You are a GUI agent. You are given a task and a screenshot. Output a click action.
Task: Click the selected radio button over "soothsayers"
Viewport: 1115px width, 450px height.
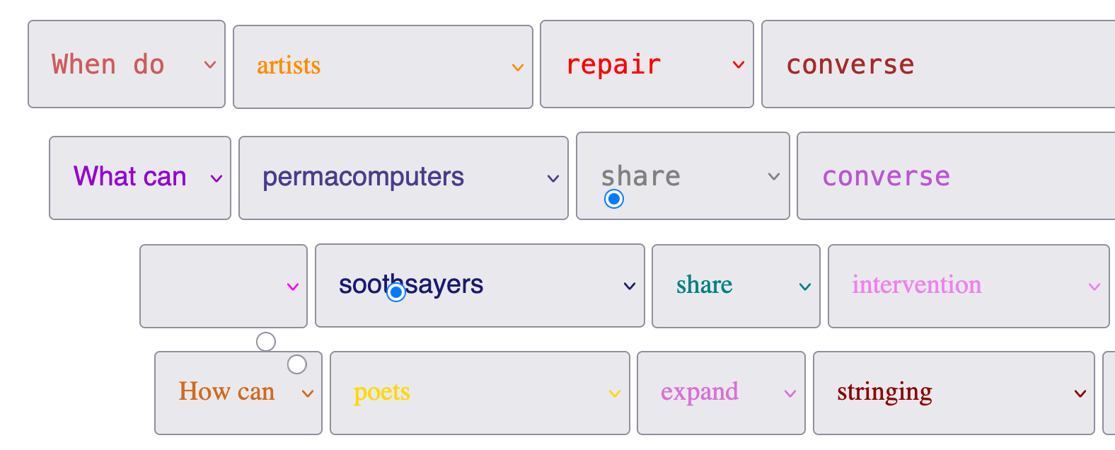(396, 292)
